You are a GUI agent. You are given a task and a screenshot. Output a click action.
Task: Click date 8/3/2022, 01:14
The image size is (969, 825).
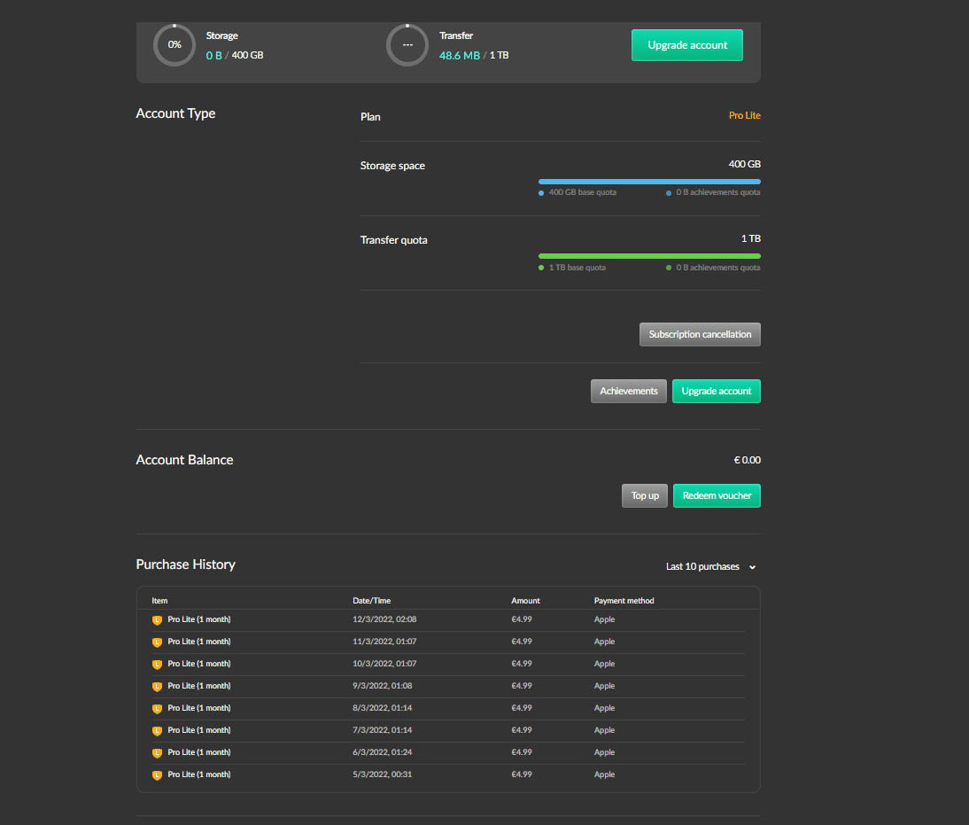(382, 708)
